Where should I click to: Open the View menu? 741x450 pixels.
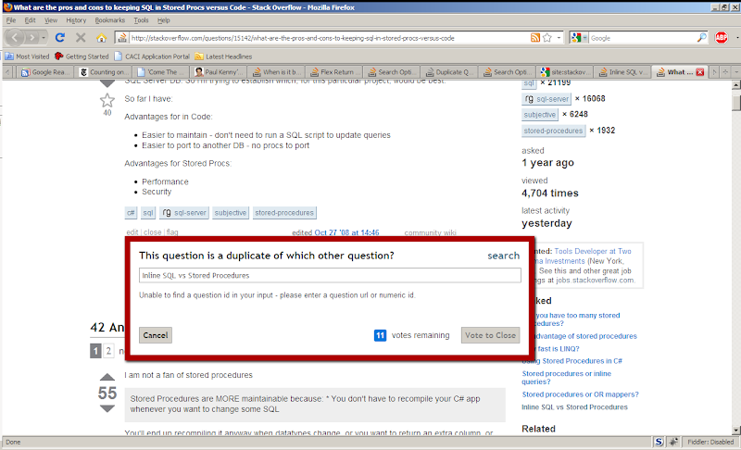coord(51,20)
